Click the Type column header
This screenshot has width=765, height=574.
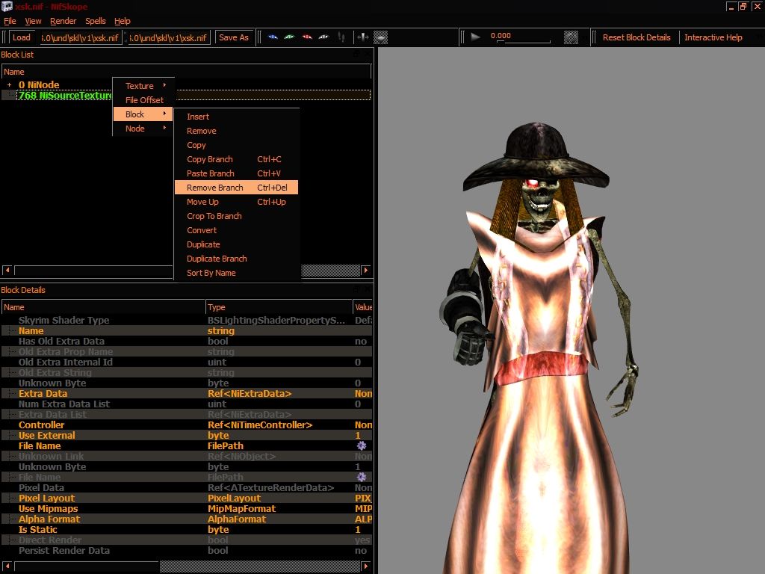pos(279,307)
